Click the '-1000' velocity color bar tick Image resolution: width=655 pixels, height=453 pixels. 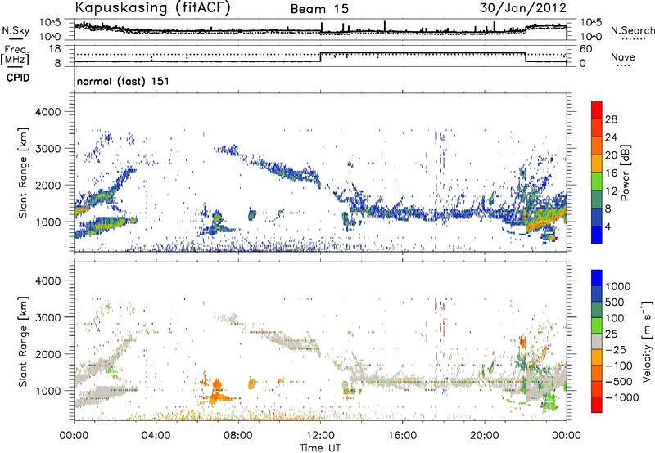click(622, 397)
